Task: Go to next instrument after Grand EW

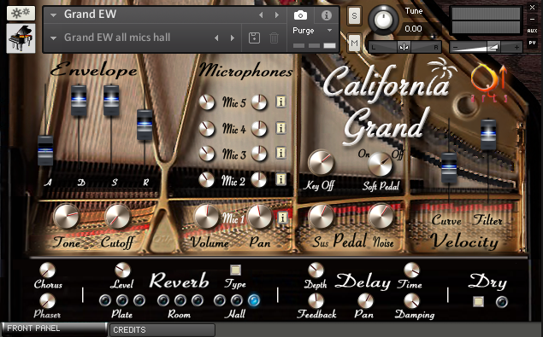Action: pyautogui.click(x=277, y=15)
